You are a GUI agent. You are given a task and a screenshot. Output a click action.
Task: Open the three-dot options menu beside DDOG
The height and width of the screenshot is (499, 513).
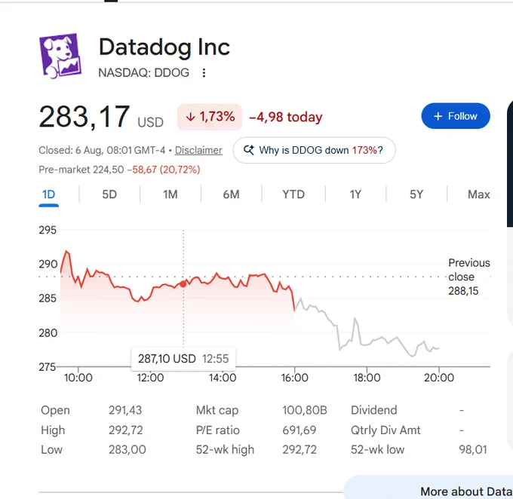tap(204, 72)
